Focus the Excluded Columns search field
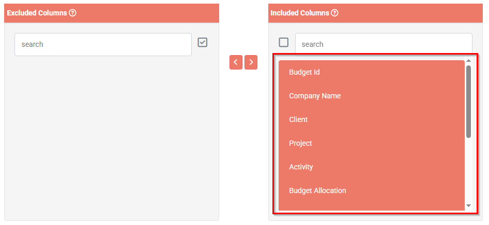 [x=103, y=44]
